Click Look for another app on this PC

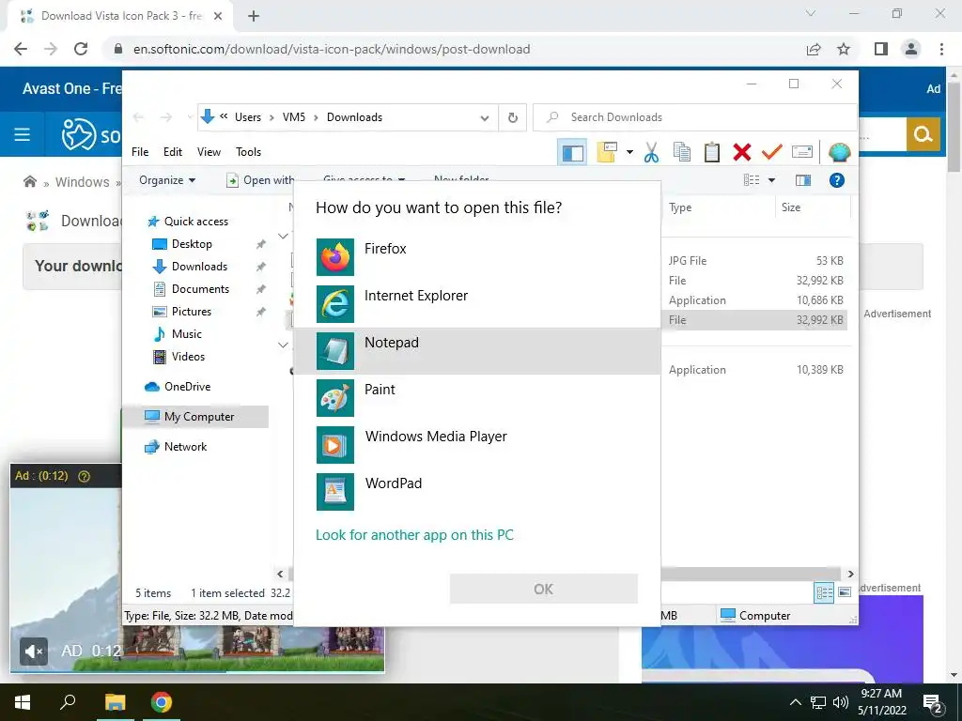[414, 534]
